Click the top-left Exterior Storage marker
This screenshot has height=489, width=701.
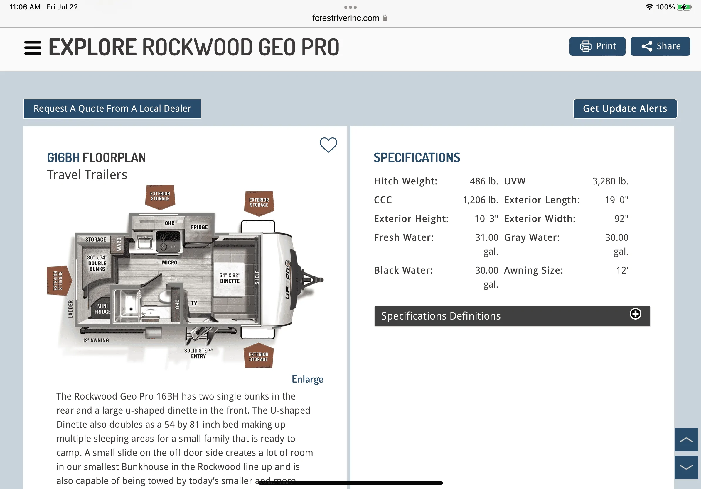pos(160,197)
